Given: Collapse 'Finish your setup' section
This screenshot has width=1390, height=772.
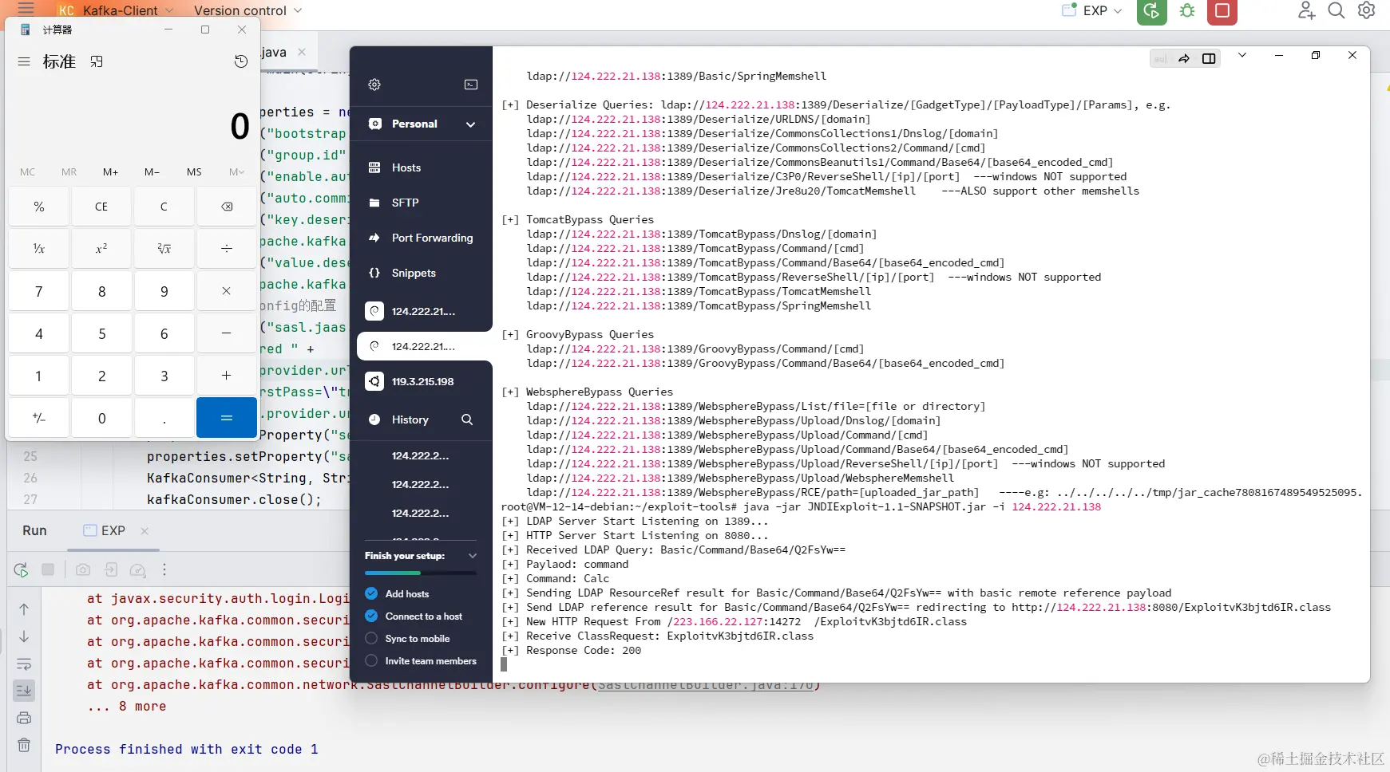Looking at the screenshot, I should pyautogui.click(x=472, y=556).
